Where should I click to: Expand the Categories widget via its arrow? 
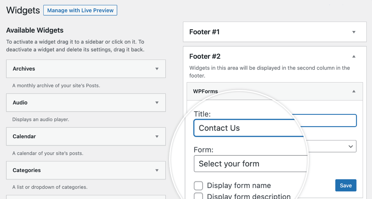157,170
